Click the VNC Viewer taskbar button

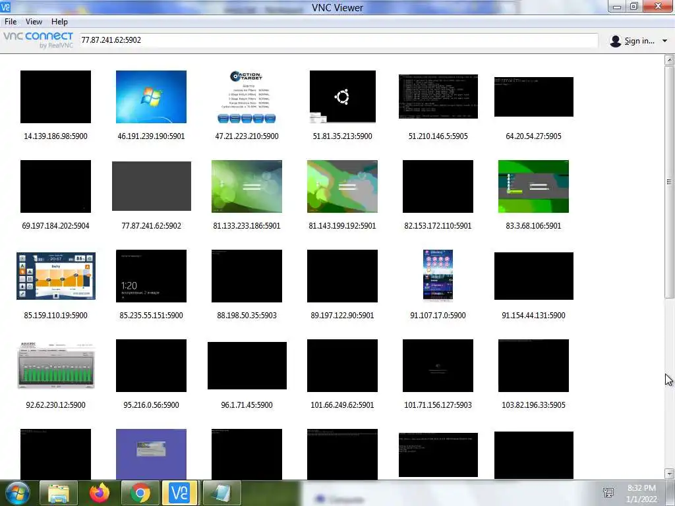(180, 493)
